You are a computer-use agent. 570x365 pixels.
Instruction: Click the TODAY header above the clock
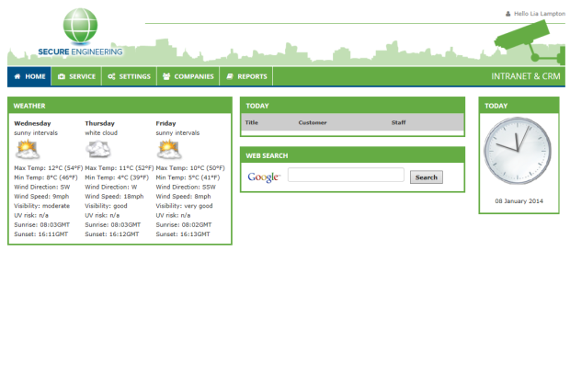click(519, 106)
